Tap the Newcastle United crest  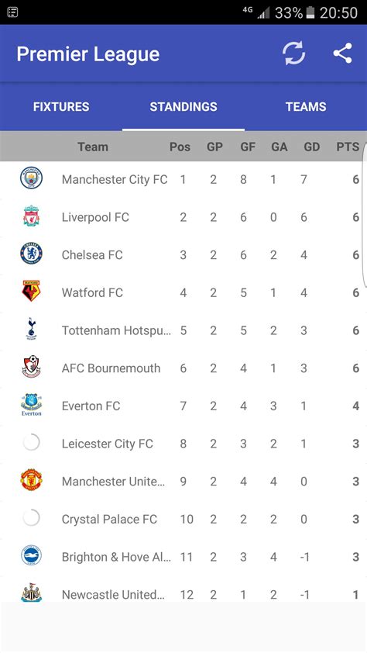pyautogui.click(x=31, y=593)
